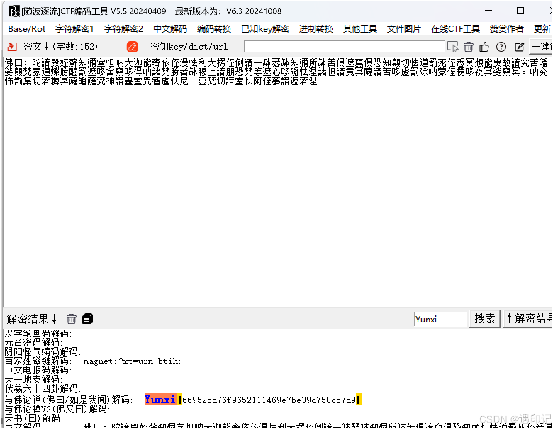Click the 密钥key/dict/url input field
This screenshot has width=553, height=429.
point(343,46)
